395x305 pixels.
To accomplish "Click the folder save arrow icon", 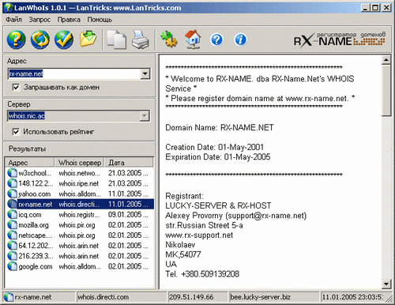I will [x=88, y=39].
